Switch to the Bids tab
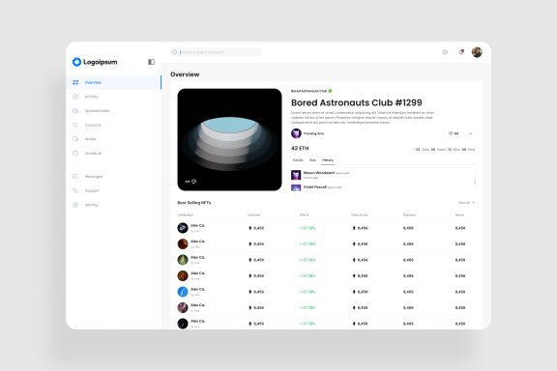557x371 pixels. (x=312, y=160)
